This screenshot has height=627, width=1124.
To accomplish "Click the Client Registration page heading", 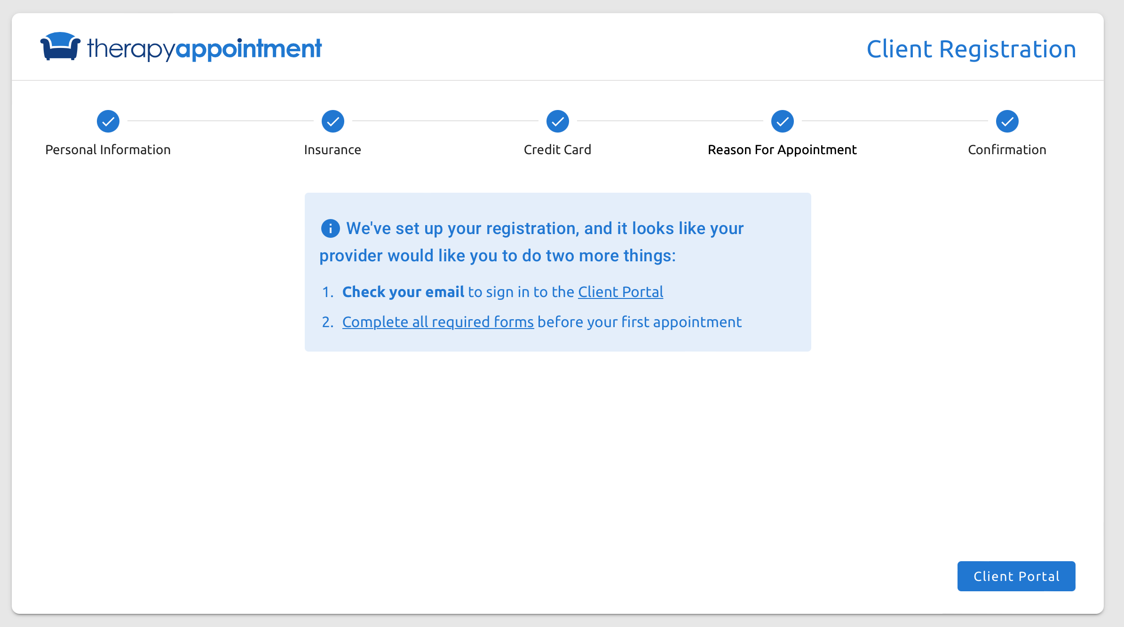I will coord(971,48).
